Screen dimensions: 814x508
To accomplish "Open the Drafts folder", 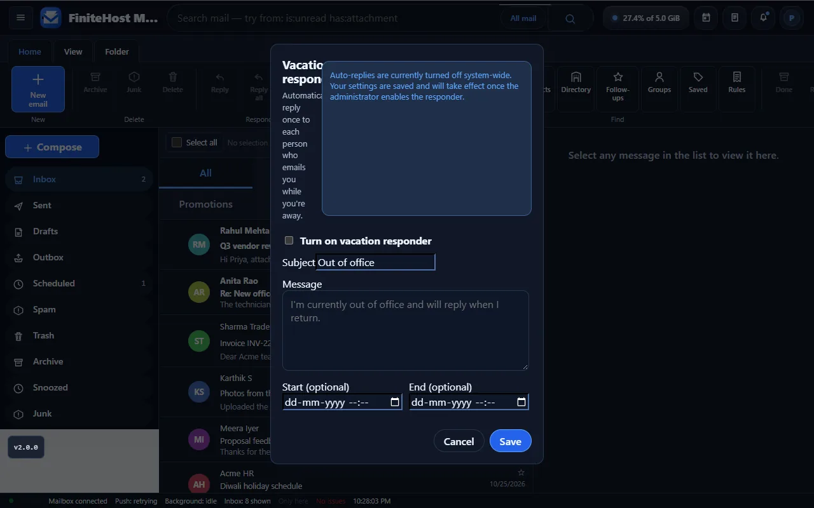I will [79, 231].
